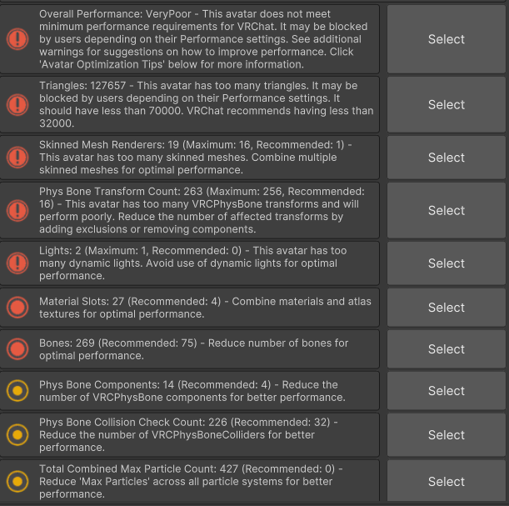Click the error icon for Skinned Mesh Renderers
509x506 pixels.
coord(17,158)
